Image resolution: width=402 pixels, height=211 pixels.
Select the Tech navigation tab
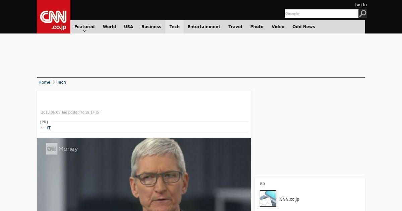tap(175, 27)
